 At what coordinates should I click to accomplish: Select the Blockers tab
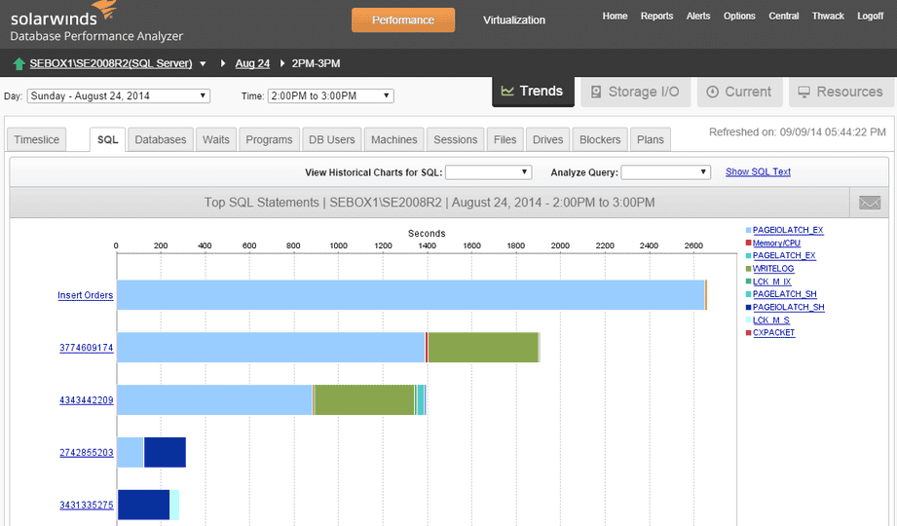coord(600,139)
